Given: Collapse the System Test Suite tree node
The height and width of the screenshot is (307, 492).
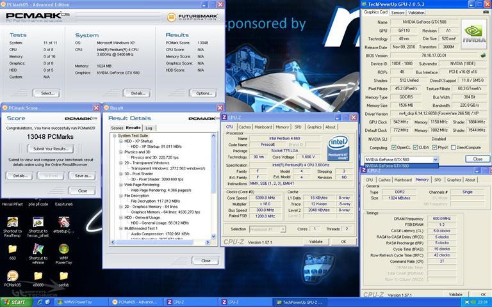Looking at the screenshot, I should tap(115, 136).
